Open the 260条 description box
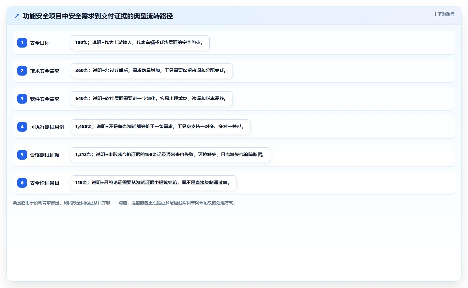The height and width of the screenshot is (288, 468). (152, 71)
